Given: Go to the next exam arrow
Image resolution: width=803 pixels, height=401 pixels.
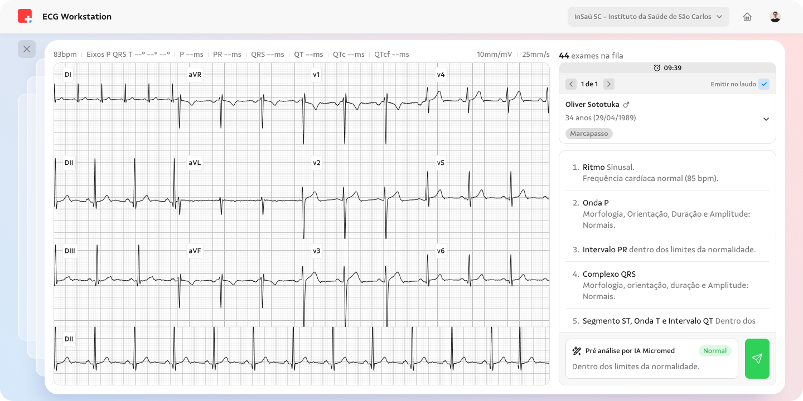Looking at the screenshot, I should pyautogui.click(x=609, y=84).
